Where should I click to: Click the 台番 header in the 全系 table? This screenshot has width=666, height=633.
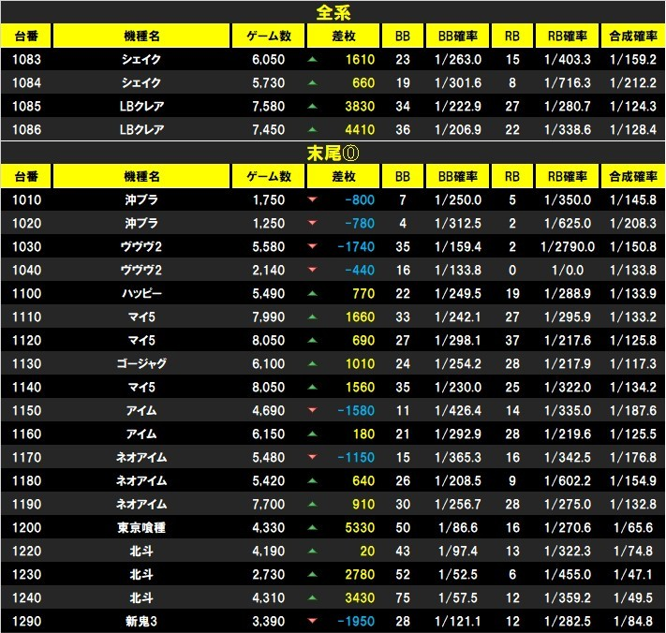[26, 37]
